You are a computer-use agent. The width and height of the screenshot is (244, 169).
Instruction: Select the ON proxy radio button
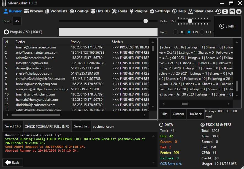pos(189,32)
